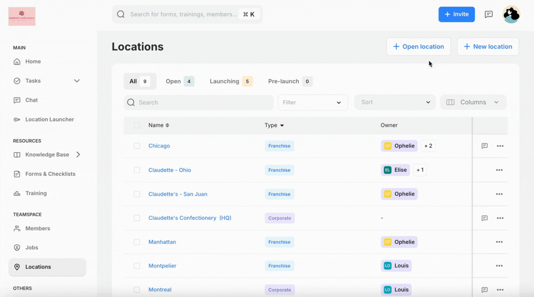Screen dimensions: 534x297
Task: Check the Claudette's Confectionery (HQ) checkbox
Action: (x=137, y=218)
